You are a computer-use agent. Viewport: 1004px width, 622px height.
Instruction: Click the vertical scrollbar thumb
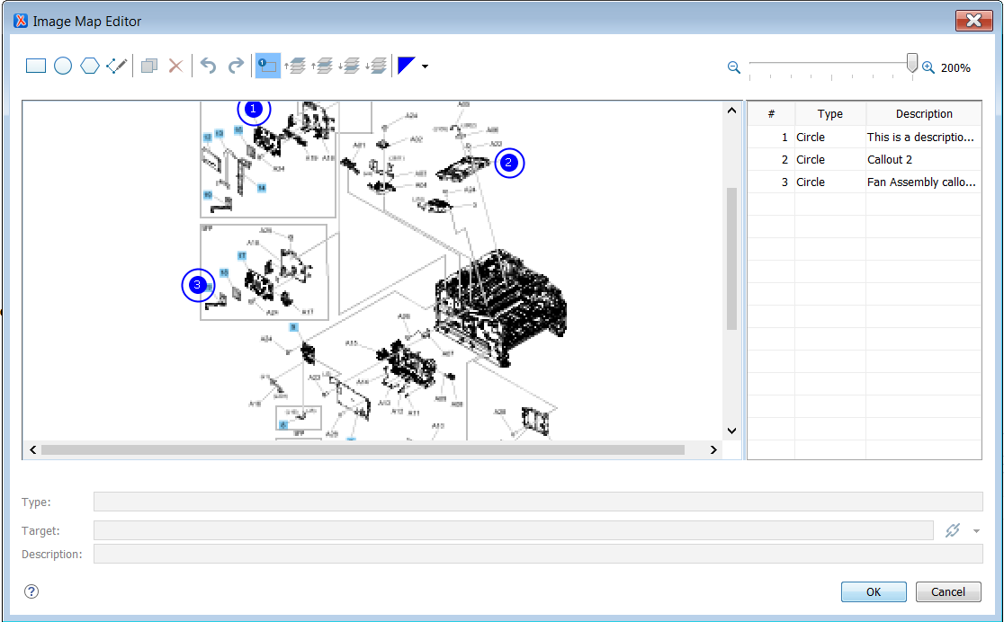coord(732,259)
